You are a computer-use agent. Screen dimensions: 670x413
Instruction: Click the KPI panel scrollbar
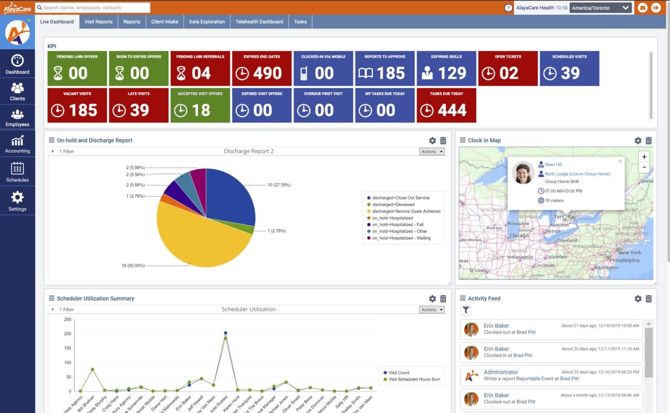(651, 86)
